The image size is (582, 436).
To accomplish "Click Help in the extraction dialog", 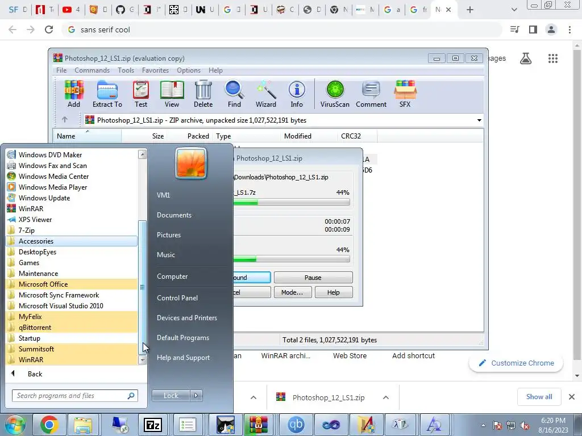I will [333, 292].
